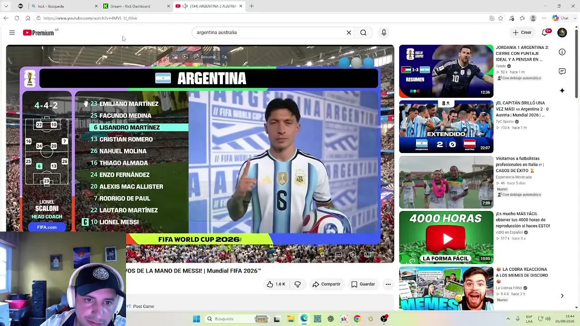This screenshot has height=326, width=580.
Task: Select the ARGENTINA 2 AUSTRIA YouTube tab
Action: [x=209, y=6]
